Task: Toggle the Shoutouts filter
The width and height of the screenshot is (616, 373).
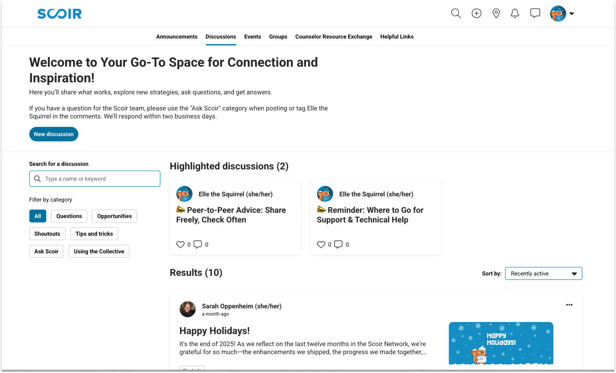Action: [47, 233]
